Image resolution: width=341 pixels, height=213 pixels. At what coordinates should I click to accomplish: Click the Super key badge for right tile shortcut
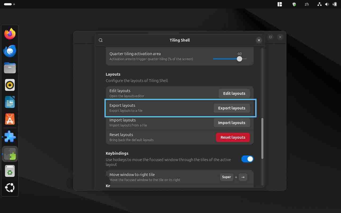point(226,177)
